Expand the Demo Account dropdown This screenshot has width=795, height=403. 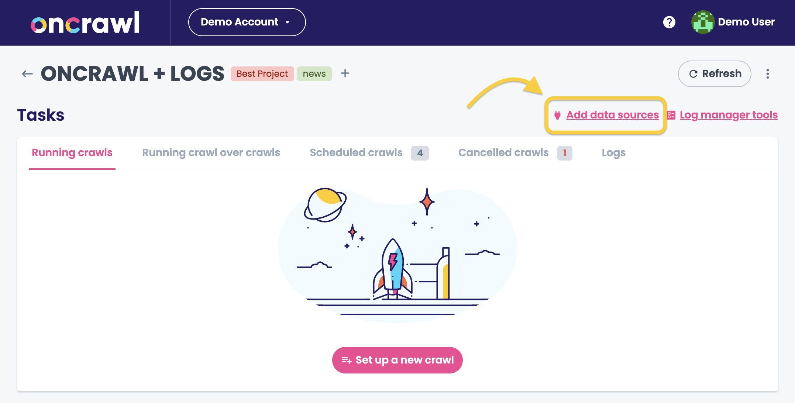(247, 22)
